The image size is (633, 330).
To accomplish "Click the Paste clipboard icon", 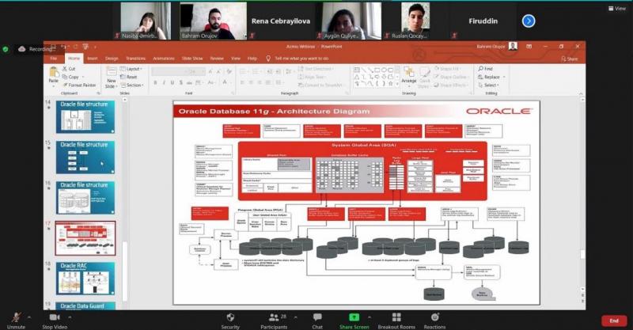I will click(x=53, y=73).
